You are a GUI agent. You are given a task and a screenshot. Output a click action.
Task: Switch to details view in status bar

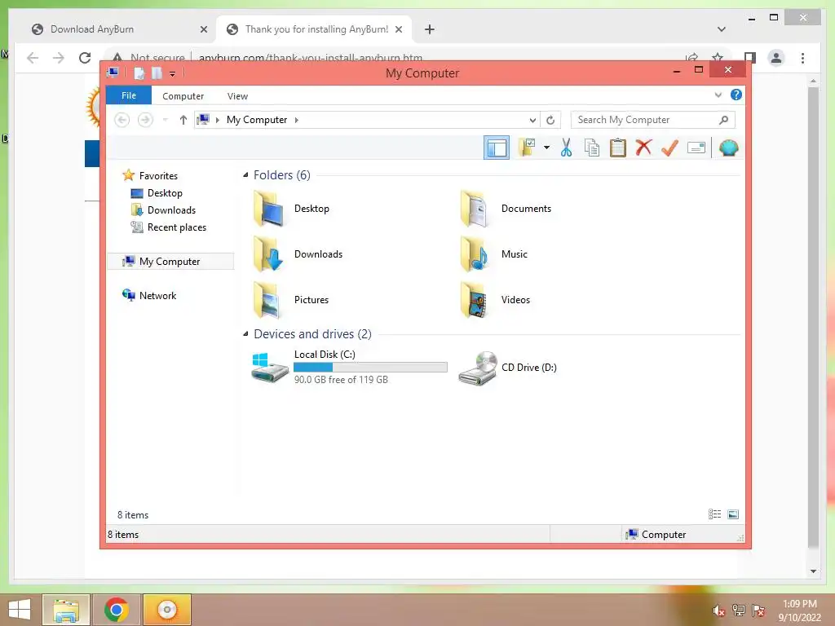tap(714, 514)
